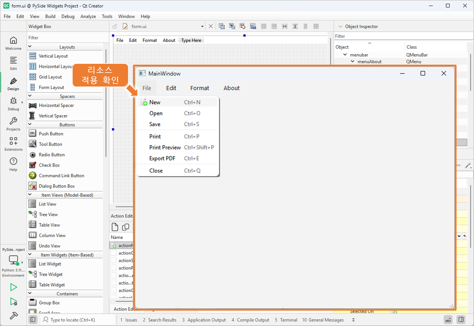Open the Analyze menu in Qt Creator
Image resolution: width=474 pixels, height=326 pixels.
(88, 16)
